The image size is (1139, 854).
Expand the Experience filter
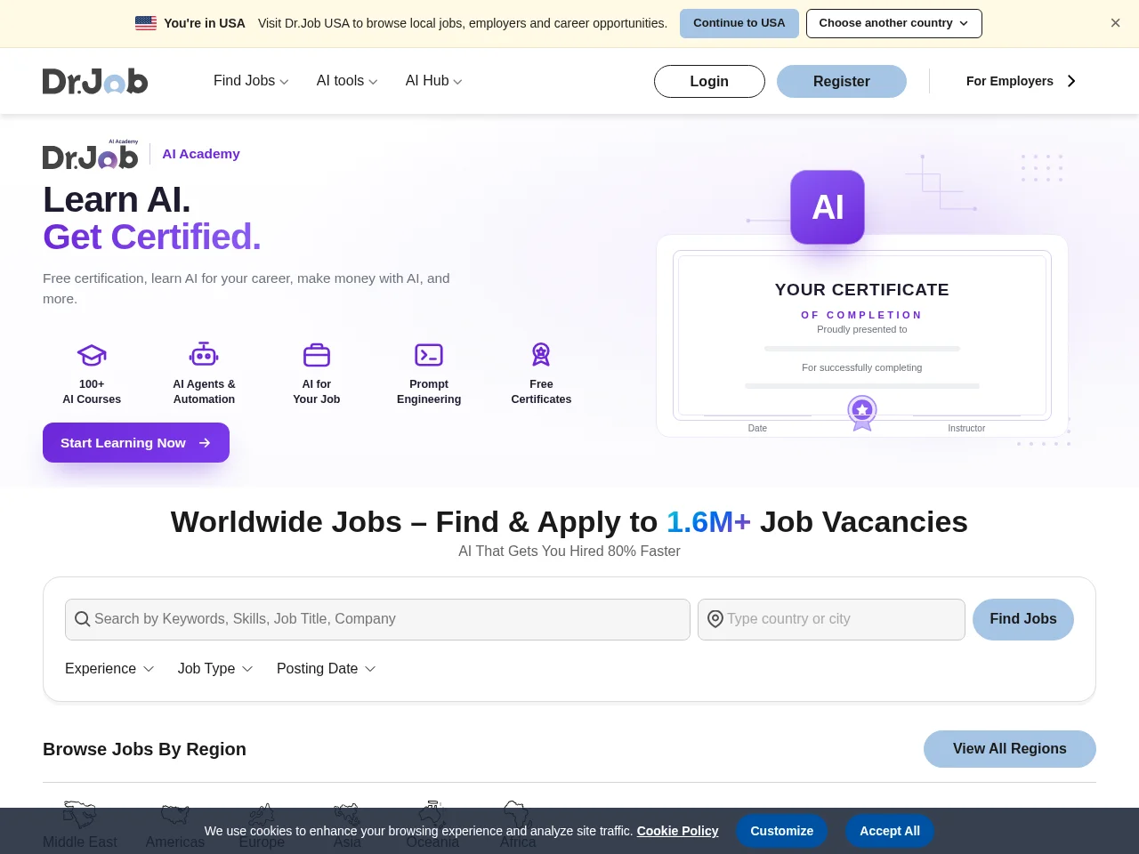[109, 669]
